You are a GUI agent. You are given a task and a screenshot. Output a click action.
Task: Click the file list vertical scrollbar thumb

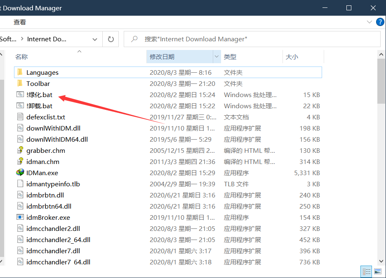(381, 81)
